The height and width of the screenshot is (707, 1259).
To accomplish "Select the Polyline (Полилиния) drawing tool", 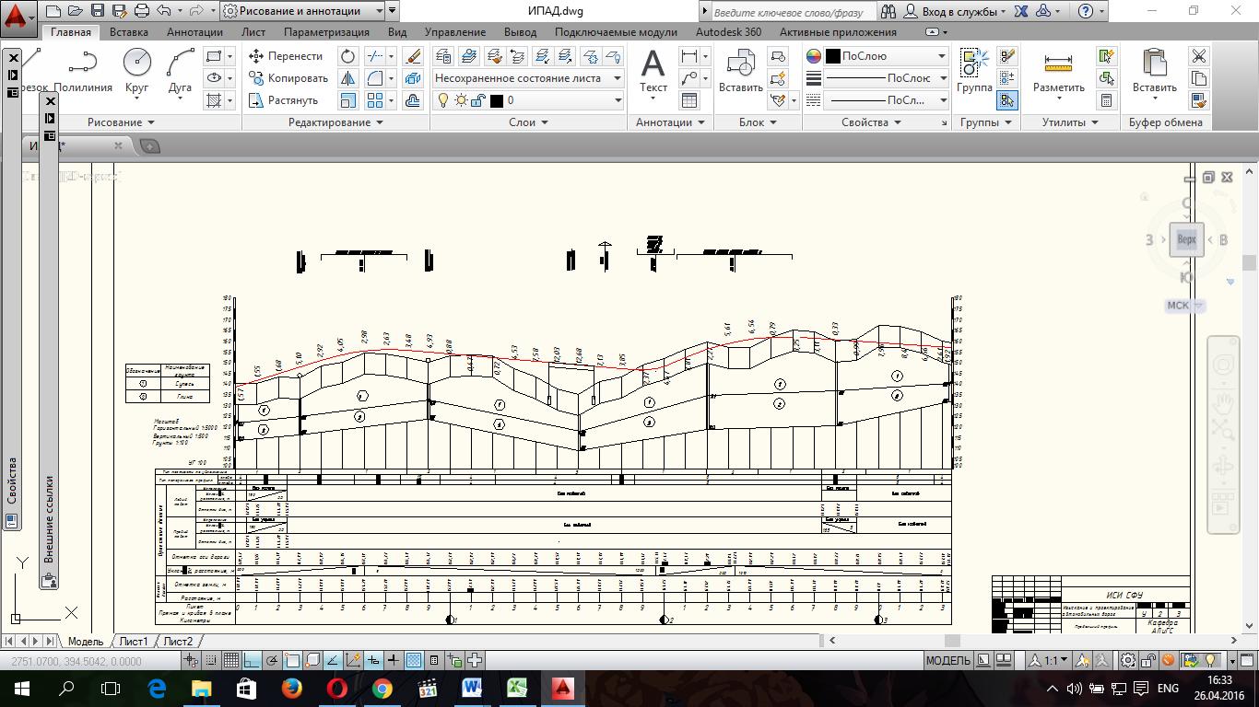I will tap(83, 71).
